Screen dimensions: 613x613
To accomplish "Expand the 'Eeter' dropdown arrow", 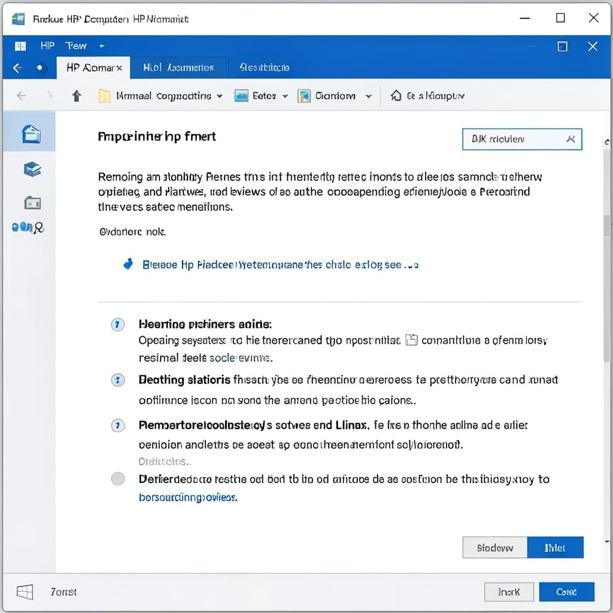I will 285,96.
